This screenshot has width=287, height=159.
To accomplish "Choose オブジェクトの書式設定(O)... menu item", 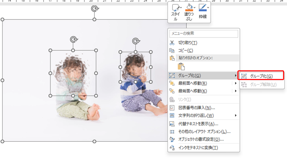I will (x=204, y=139).
